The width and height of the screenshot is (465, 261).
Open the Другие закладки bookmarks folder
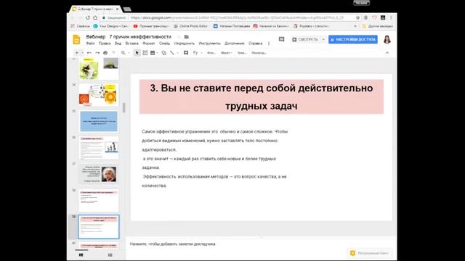point(378,26)
